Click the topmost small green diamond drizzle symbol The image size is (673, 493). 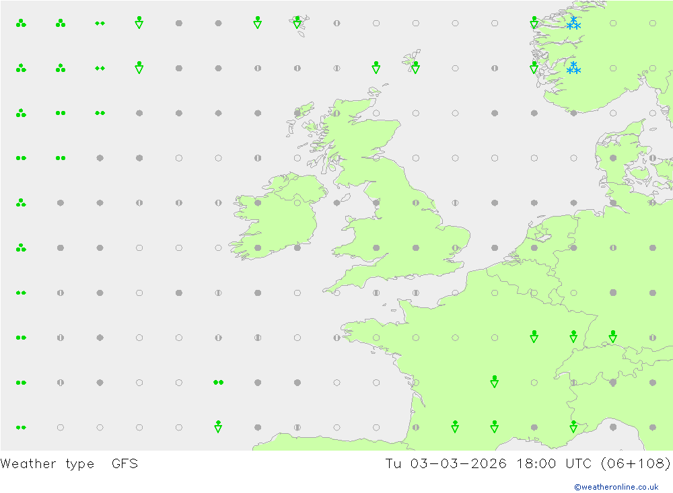(100, 23)
